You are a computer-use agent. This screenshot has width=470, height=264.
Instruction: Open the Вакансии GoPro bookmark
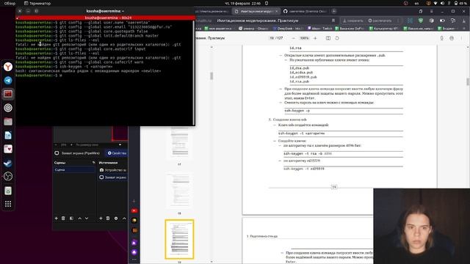click(x=350, y=29)
